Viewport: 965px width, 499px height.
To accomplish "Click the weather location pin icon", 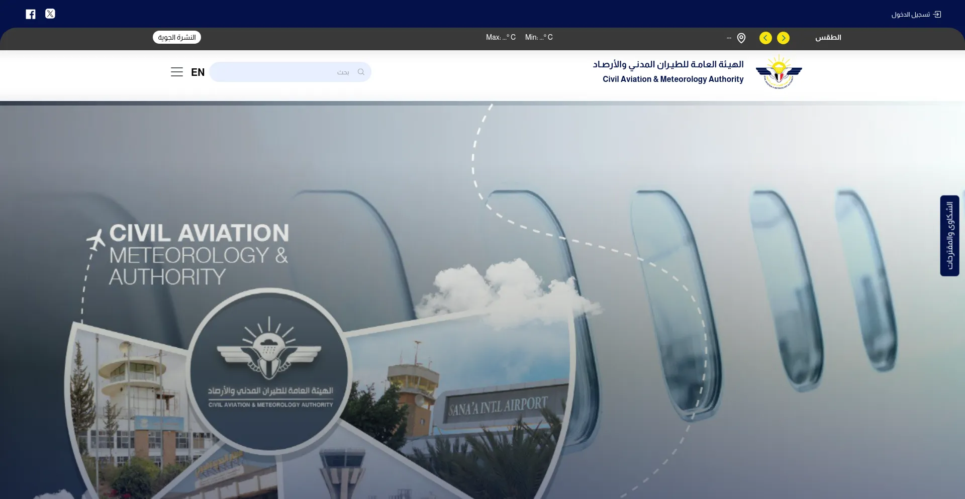I will pos(741,38).
